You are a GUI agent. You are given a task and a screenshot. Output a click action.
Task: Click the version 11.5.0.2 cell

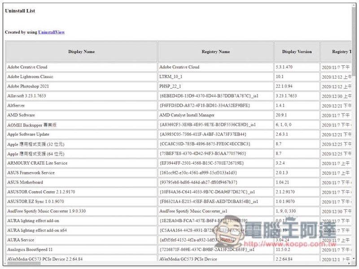(x=297, y=250)
